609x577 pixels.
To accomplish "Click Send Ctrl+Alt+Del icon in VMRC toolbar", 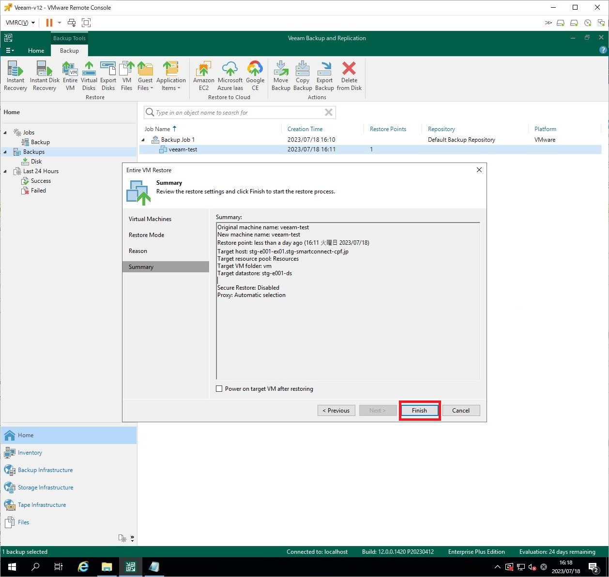I will tap(72, 23).
